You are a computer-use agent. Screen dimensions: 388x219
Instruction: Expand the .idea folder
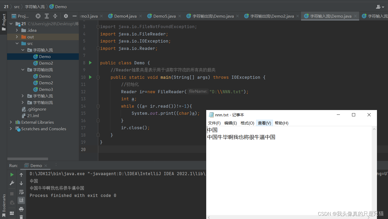coord(17,30)
